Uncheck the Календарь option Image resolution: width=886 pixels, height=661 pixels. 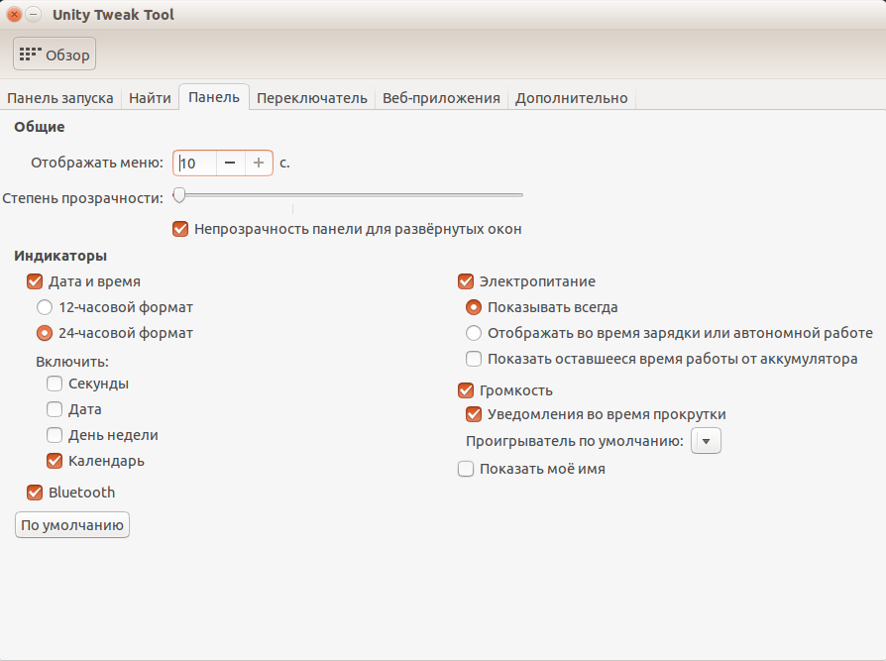click(x=55, y=461)
